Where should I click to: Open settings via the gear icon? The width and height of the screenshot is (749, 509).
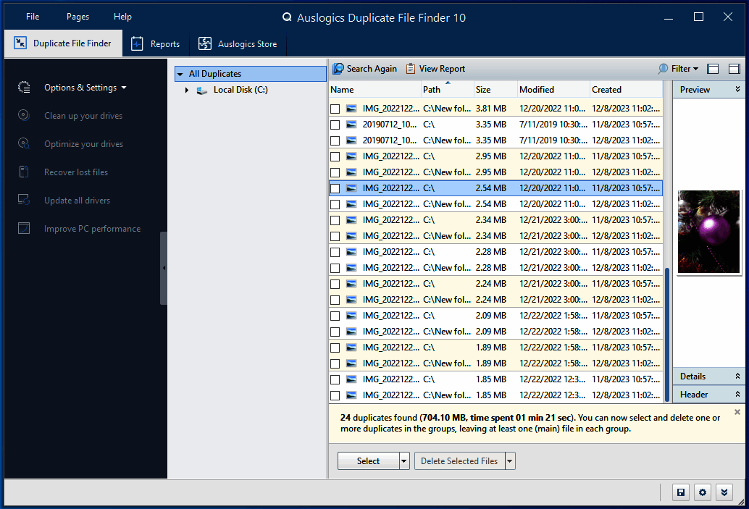pyautogui.click(x=702, y=492)
